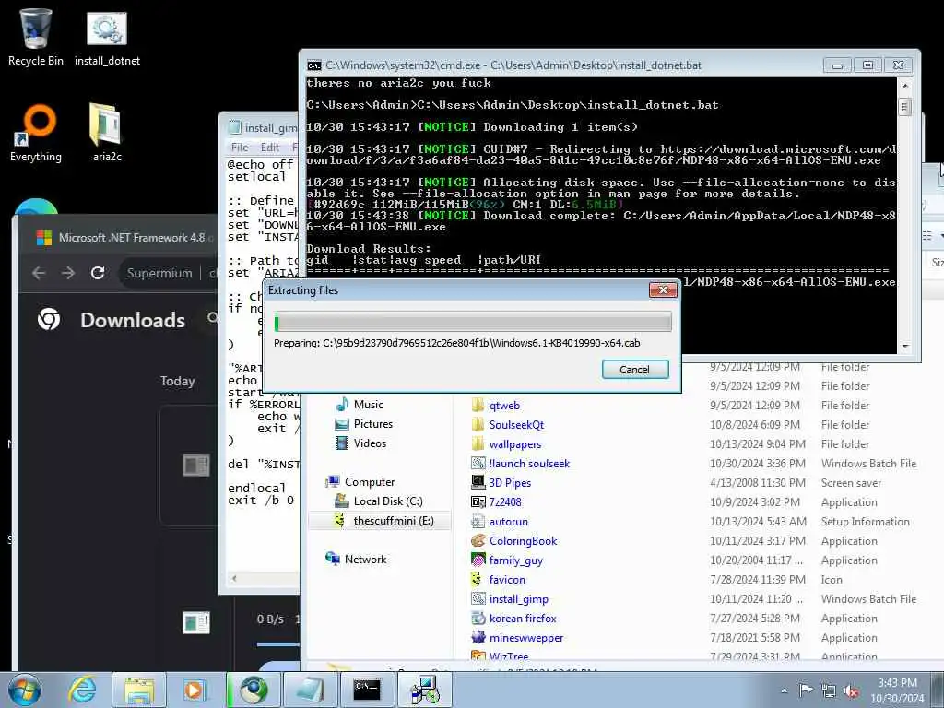Select the family_guy application
This screenshot has width=944, height=708.
click(x=507, y=560)
